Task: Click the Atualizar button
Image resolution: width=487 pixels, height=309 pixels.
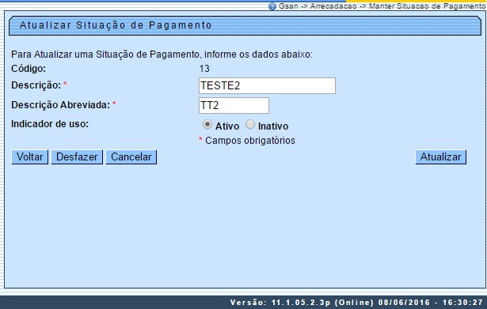Action: (x=441, y=157)
